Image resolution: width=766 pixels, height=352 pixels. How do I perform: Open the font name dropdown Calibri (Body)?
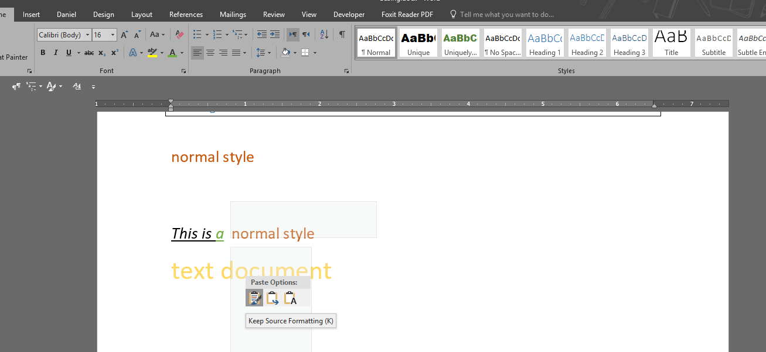point(88,35)
